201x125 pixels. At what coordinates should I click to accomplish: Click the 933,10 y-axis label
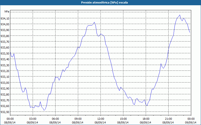coord(5,77)
